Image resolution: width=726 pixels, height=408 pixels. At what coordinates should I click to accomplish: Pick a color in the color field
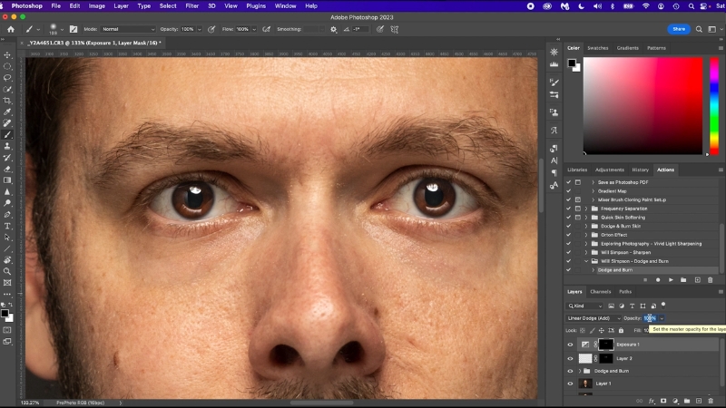pos(643,106)
